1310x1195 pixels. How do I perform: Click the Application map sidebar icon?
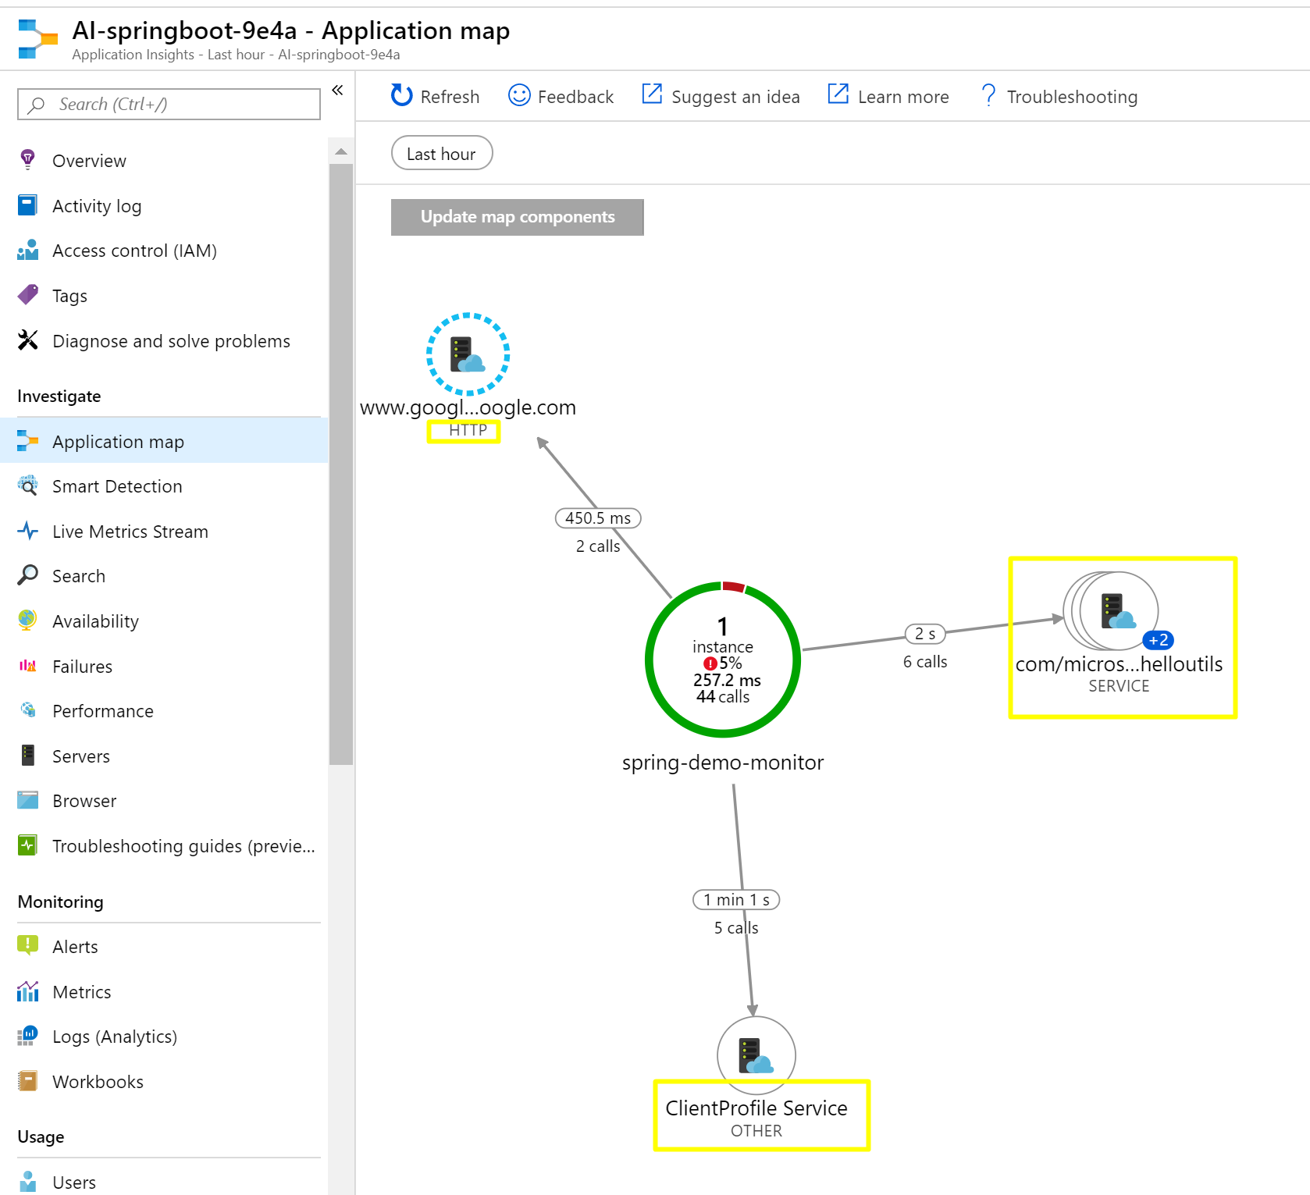click(x=28, y=441)
